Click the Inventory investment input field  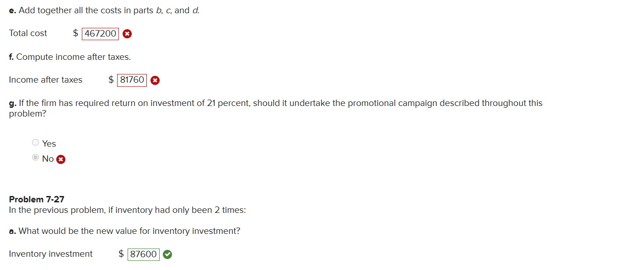(x=143, y=254)
